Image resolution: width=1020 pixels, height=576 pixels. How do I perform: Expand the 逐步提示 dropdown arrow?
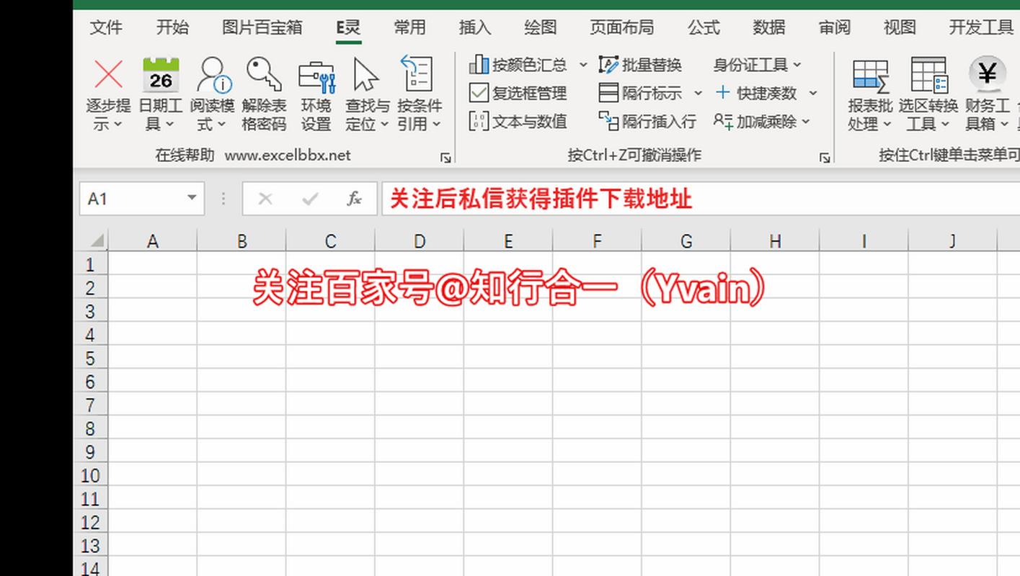(x=118, y=125)
